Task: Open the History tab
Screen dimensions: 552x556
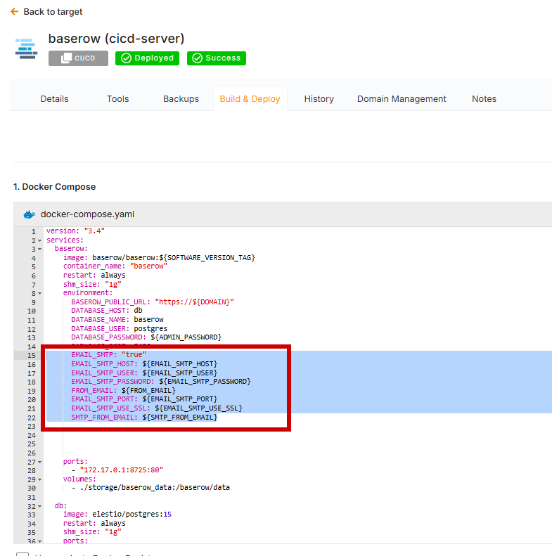Action: [x=319, y=99]
